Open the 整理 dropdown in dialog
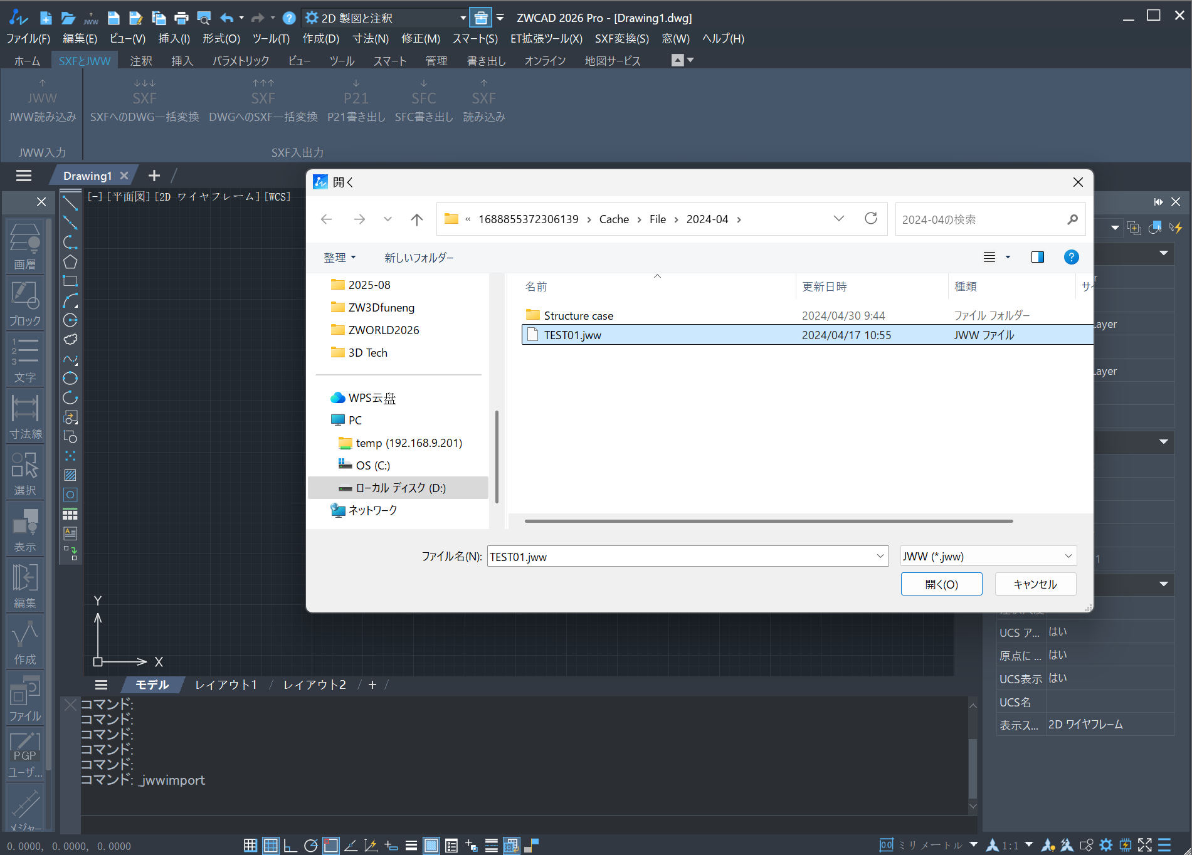Image resolution: width=1192 pixels, height=855 pixels. (x=339, y=258)
